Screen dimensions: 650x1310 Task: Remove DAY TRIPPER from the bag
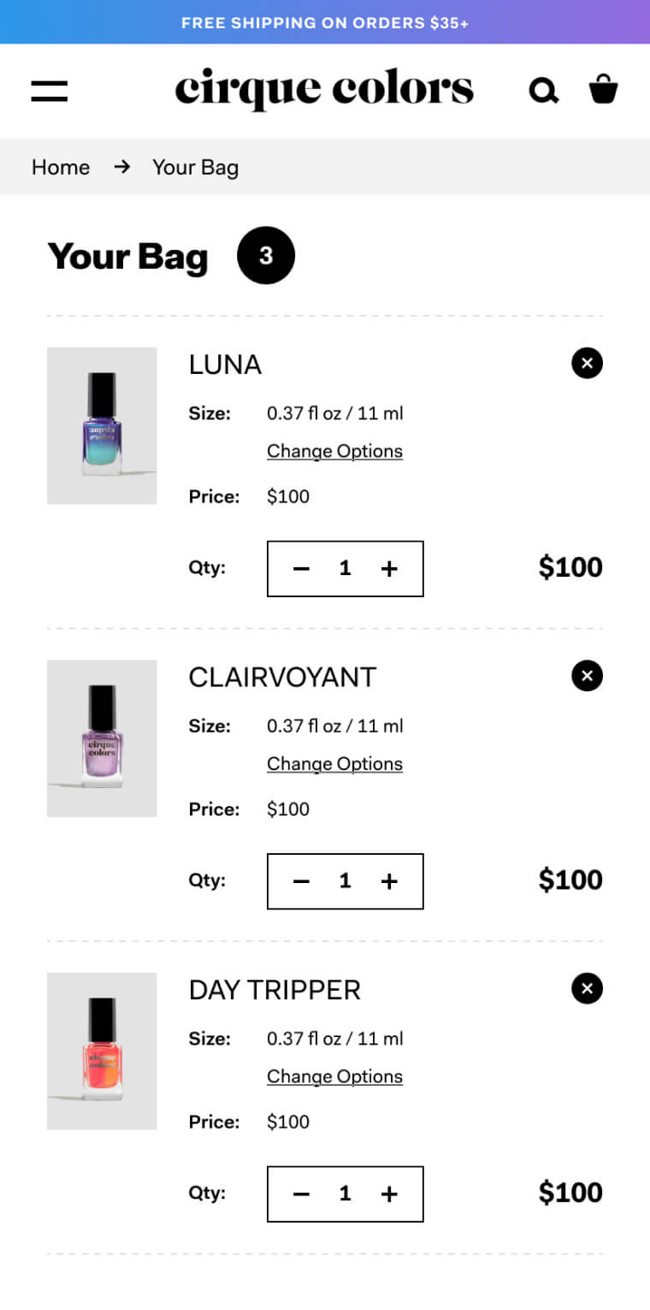click(x=587, y=989)
